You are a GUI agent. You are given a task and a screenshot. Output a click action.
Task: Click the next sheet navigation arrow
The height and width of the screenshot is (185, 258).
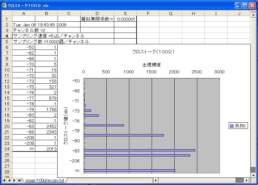coord(14,180)
